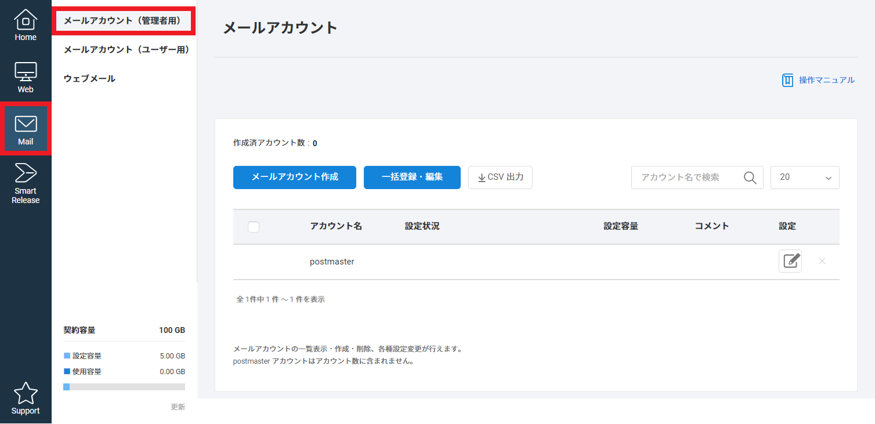875x424 pixels.
Task: Open the 操作マニュアル manual link
Action: [819, 80]
